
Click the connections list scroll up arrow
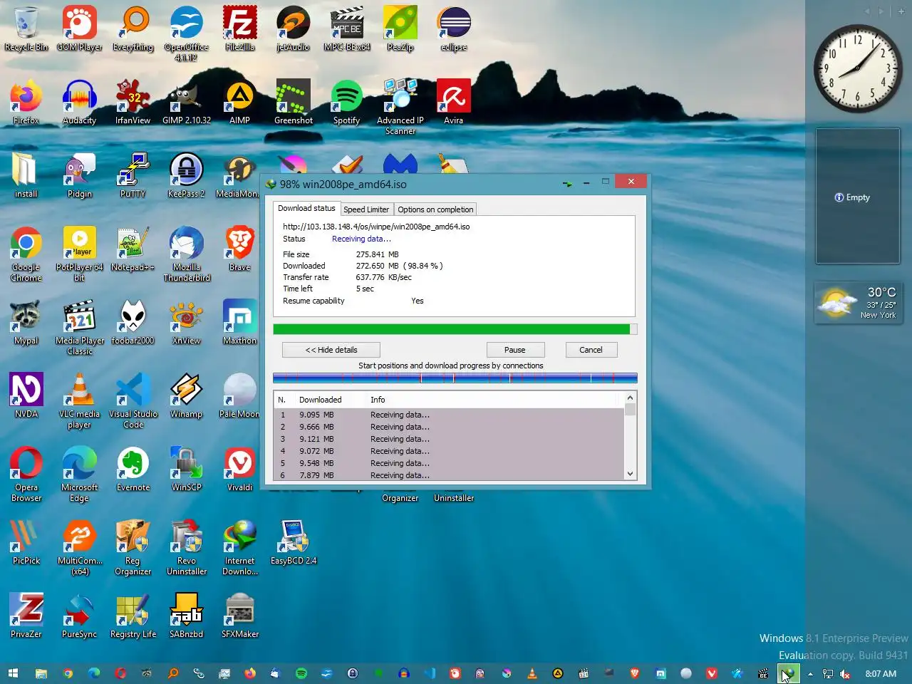pos(630,398)
